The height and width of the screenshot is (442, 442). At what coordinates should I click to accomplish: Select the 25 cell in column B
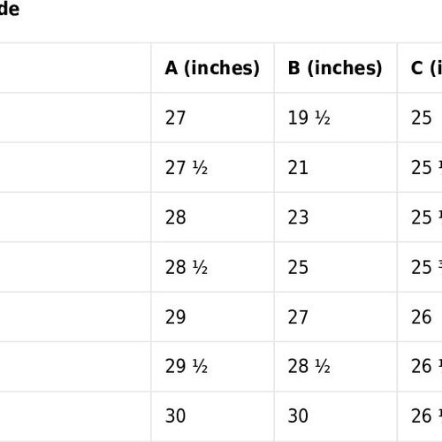pyautogui.click(x=336, y=267)
